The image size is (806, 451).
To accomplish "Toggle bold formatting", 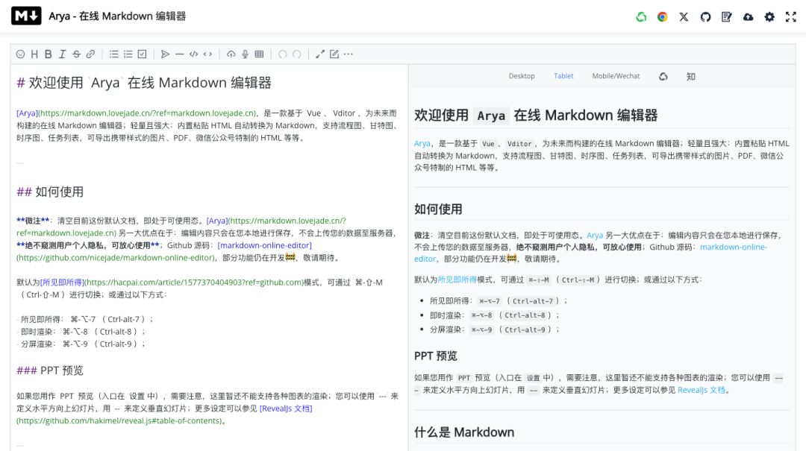I will pyautogui.click(x=49, y=54).
